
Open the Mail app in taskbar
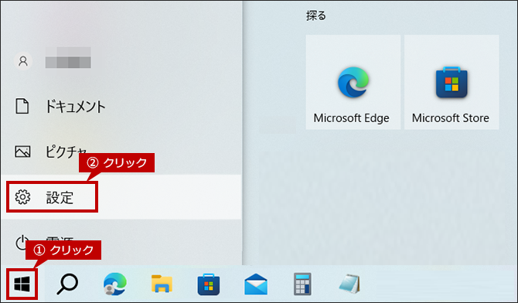point(256,284)
